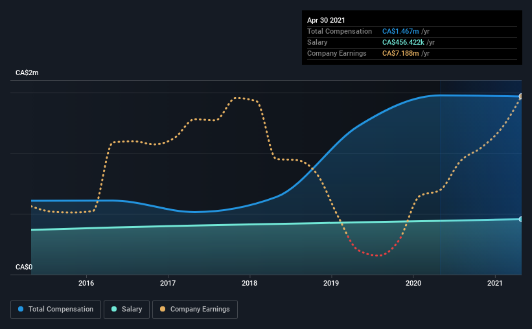Click the CA$456.422k salary value
Screen dimensions: 532x329
pos(403,42)
